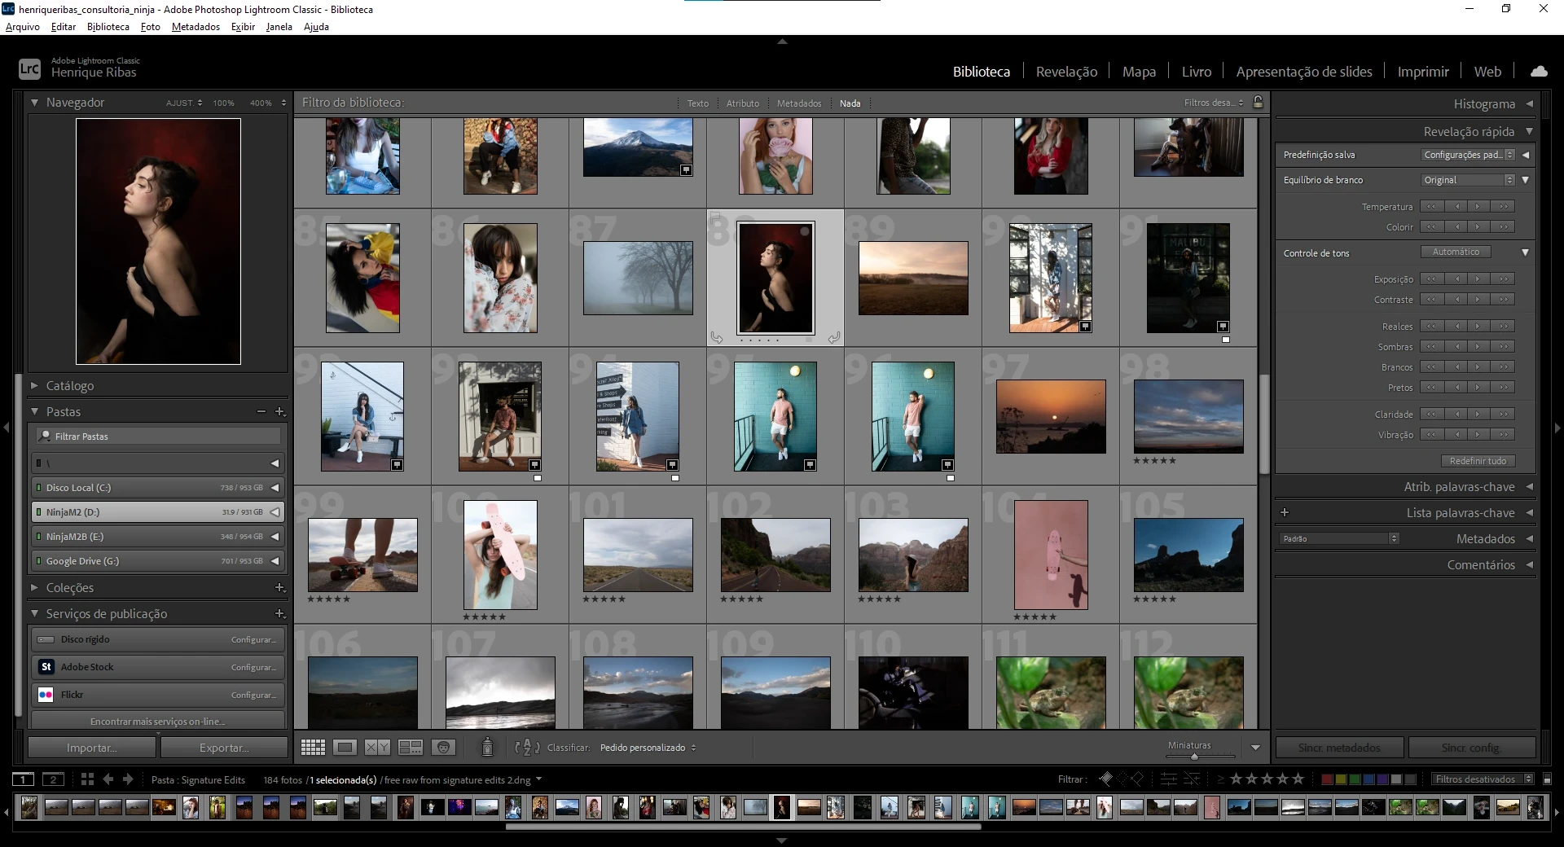Open Classificar Pedido personalizado dropdown
The image size is (1564, 847).
[x=648, y=748]
